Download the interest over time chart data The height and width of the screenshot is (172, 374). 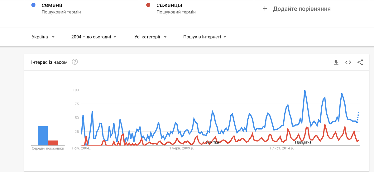[x=336, y=62]
